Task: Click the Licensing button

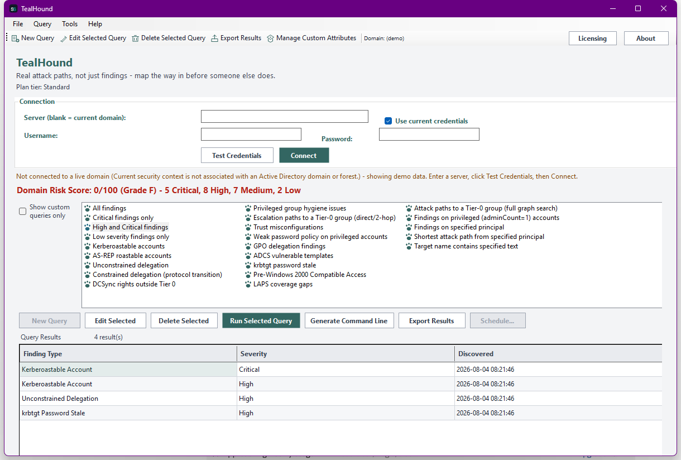Action: (x=592, y=39)
